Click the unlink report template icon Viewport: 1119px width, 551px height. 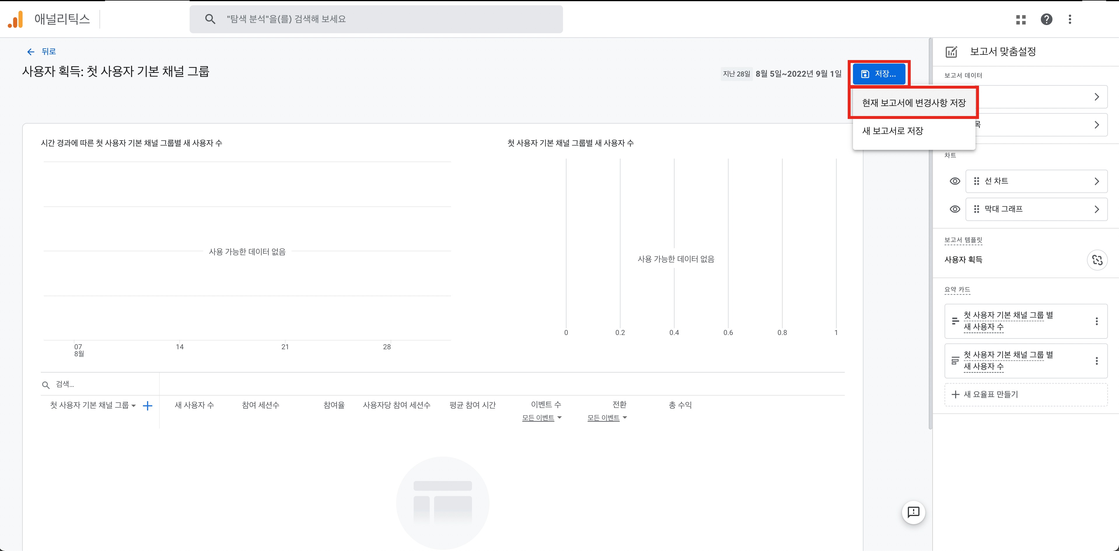tap(1097, 260)
